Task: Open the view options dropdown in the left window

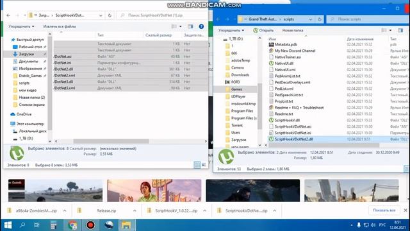Action: [x=181, y=26]
